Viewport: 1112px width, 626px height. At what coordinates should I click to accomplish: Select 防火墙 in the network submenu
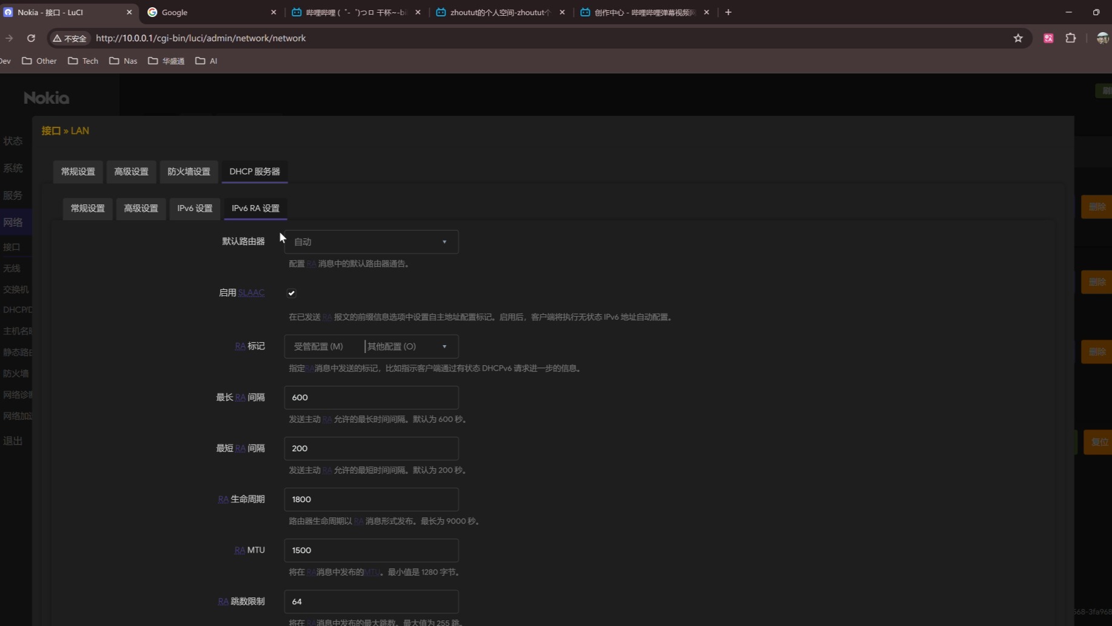(16, 373)
